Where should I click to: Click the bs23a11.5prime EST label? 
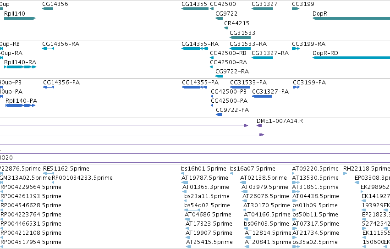click(207, 196)
